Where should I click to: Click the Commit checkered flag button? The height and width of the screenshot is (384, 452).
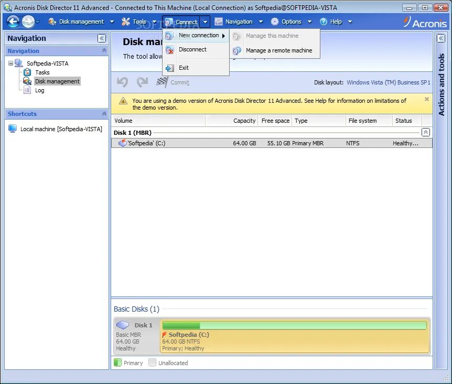(x=173, y=82)
